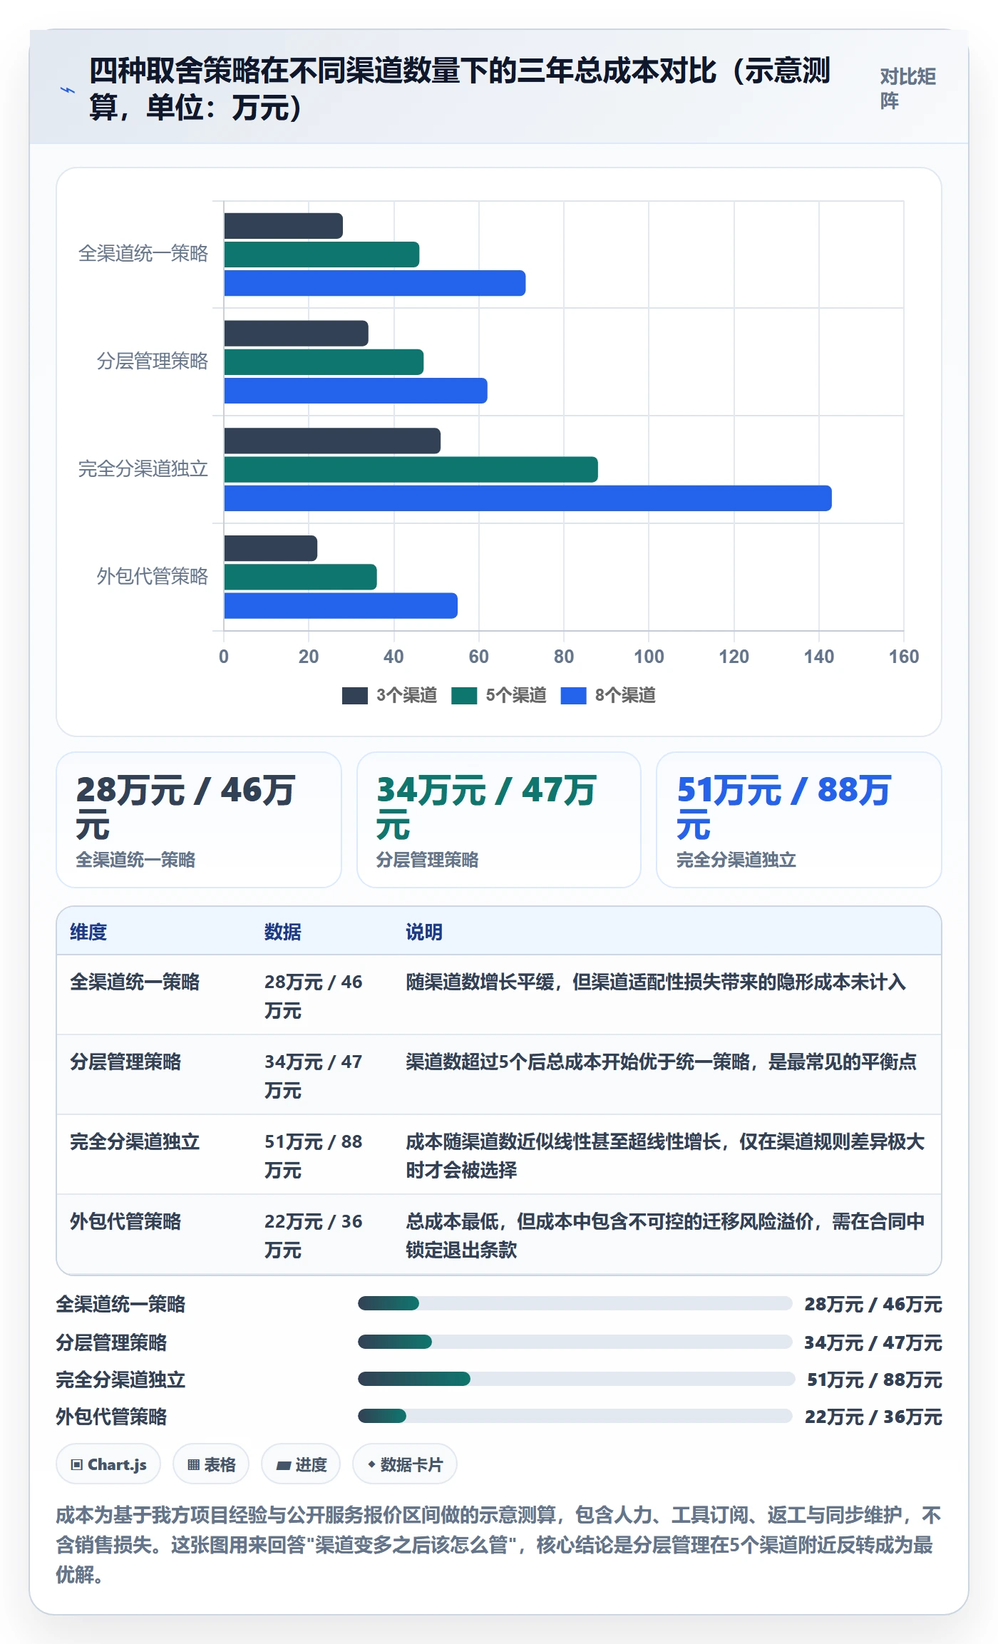This screenshot has height=1644, width=998.
Task: Select the 外包代管策略 3个渠道 dark bar
Action: click(x=271, y=548)
